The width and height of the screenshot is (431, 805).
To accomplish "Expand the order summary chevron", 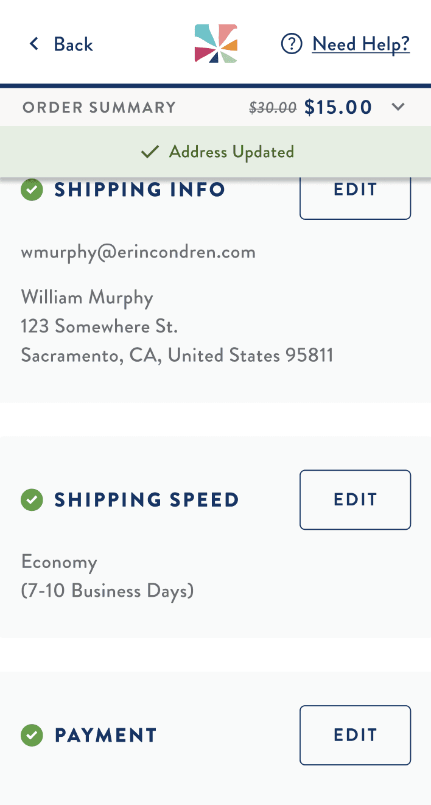I will pos(398,107).
